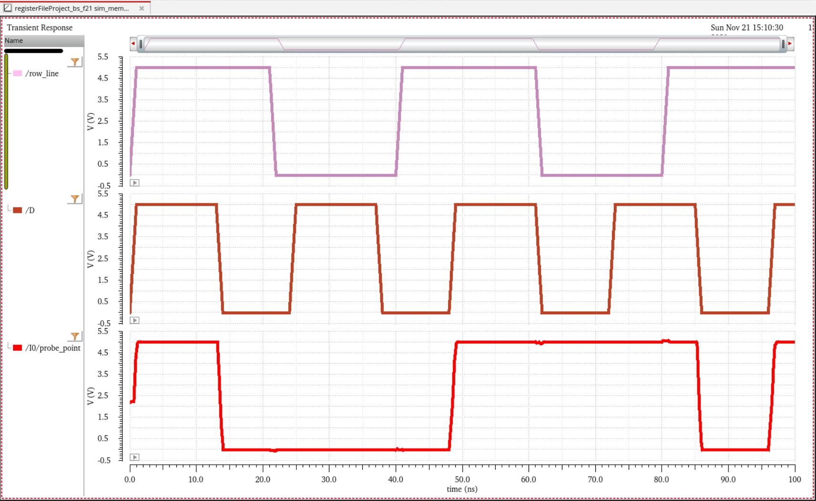Select the /D signal name
Image resolution: width=816 pixels, height=501 pixels.
coord(30,210)
